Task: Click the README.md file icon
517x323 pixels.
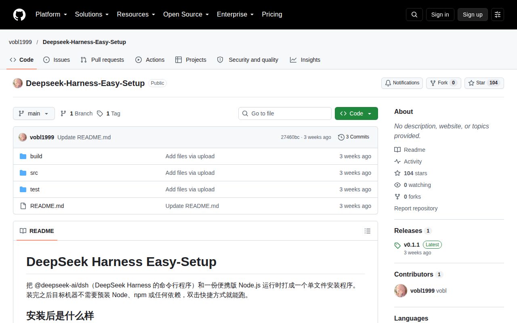Action: pos(23,206)
